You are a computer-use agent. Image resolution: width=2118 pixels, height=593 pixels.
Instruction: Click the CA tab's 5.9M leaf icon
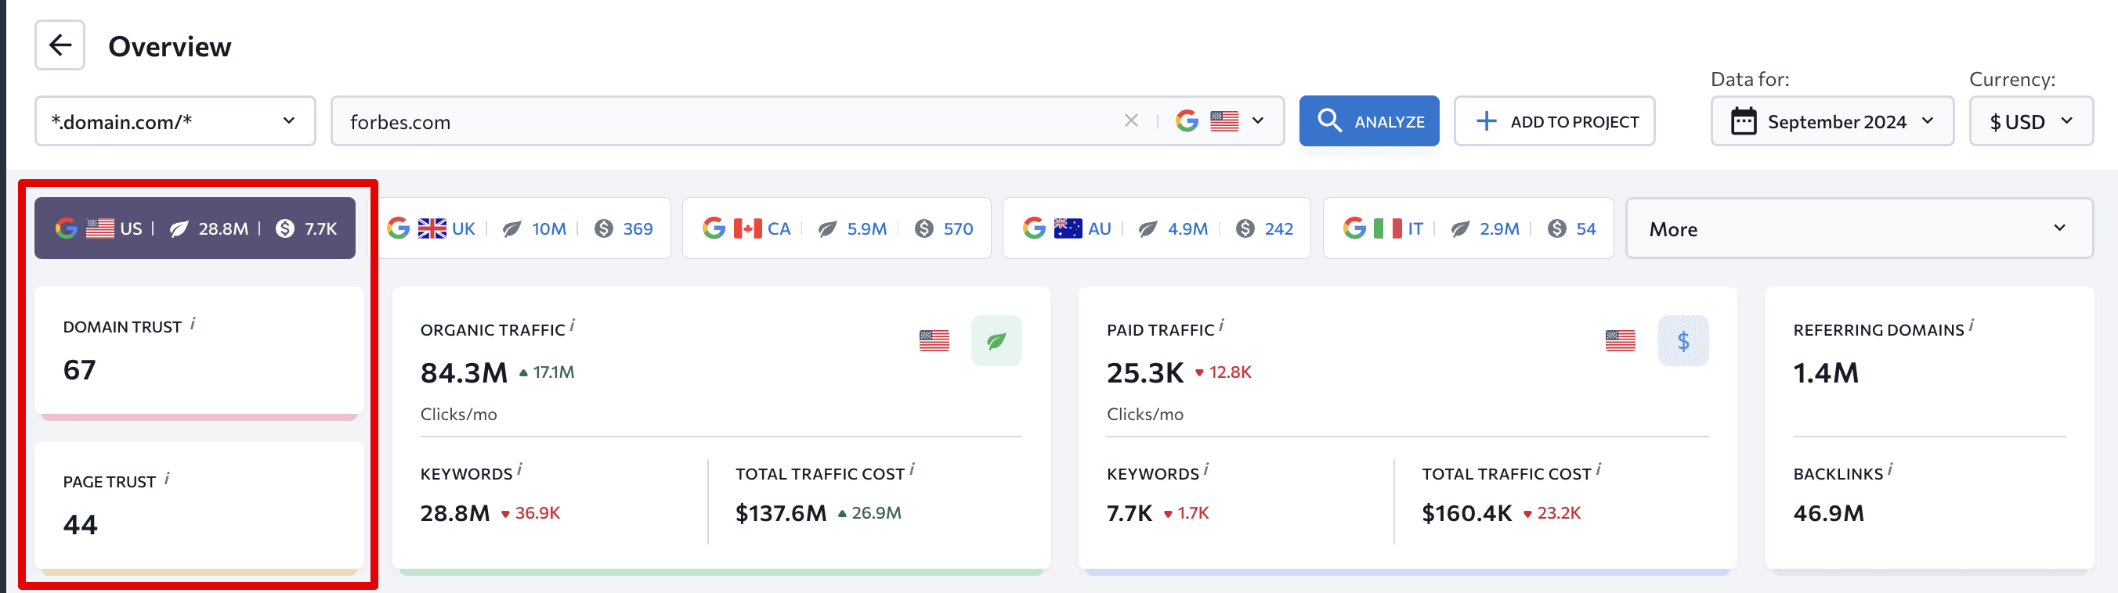tap(827, 228)
